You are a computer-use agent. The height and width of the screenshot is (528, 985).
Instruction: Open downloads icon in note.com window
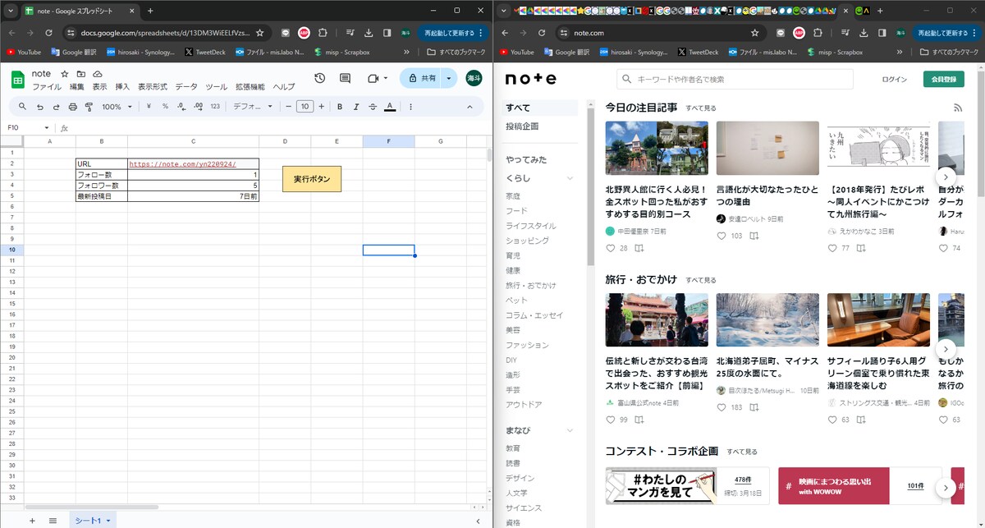click(x=862, y=33)
